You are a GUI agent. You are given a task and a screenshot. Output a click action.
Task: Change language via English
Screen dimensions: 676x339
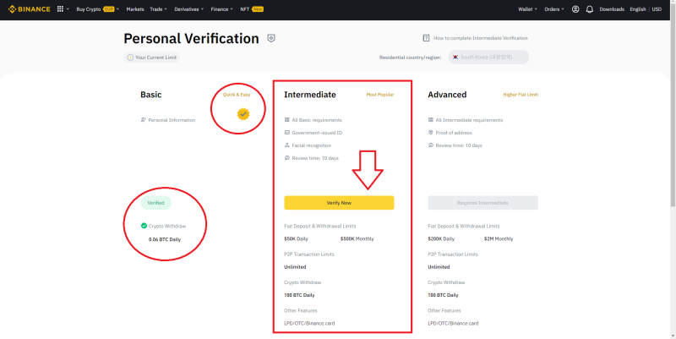638,9
